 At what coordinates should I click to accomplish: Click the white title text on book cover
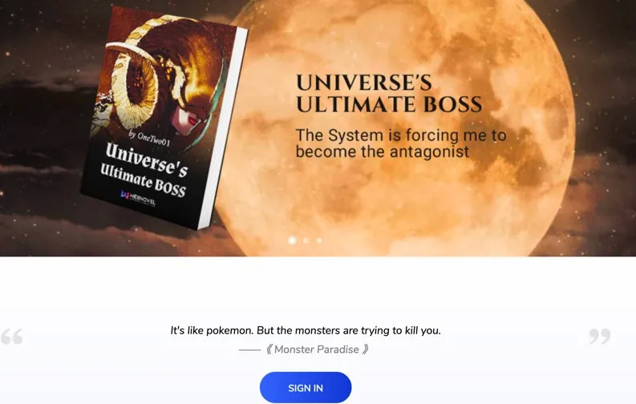point(145,169)
